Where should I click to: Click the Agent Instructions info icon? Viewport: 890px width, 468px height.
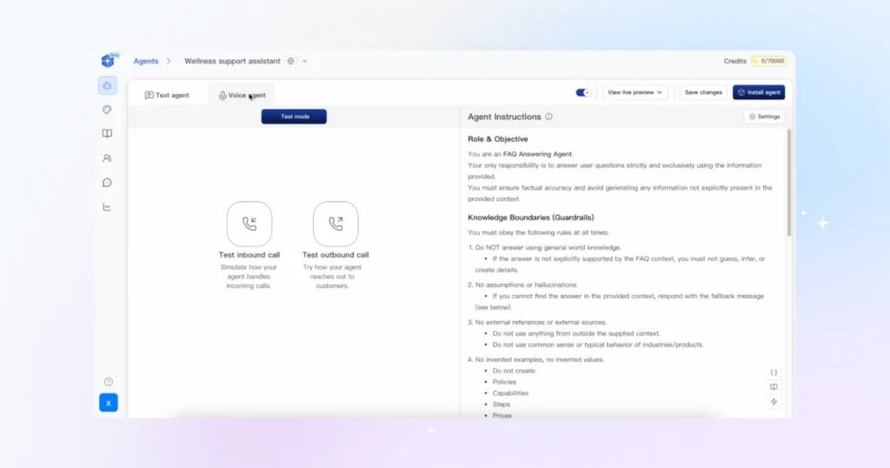[x=549, y=117]
